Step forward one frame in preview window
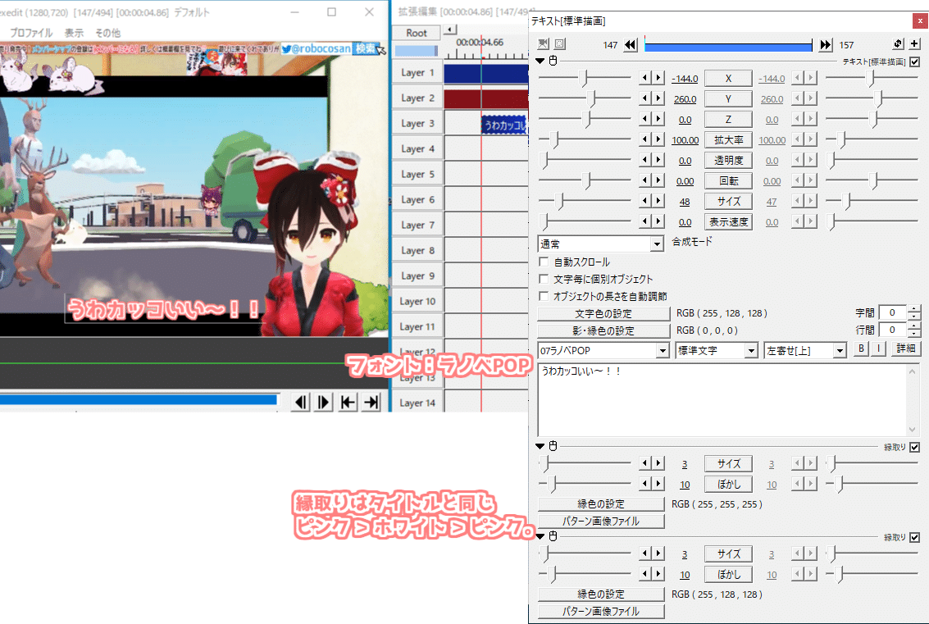 click(324, 403)
